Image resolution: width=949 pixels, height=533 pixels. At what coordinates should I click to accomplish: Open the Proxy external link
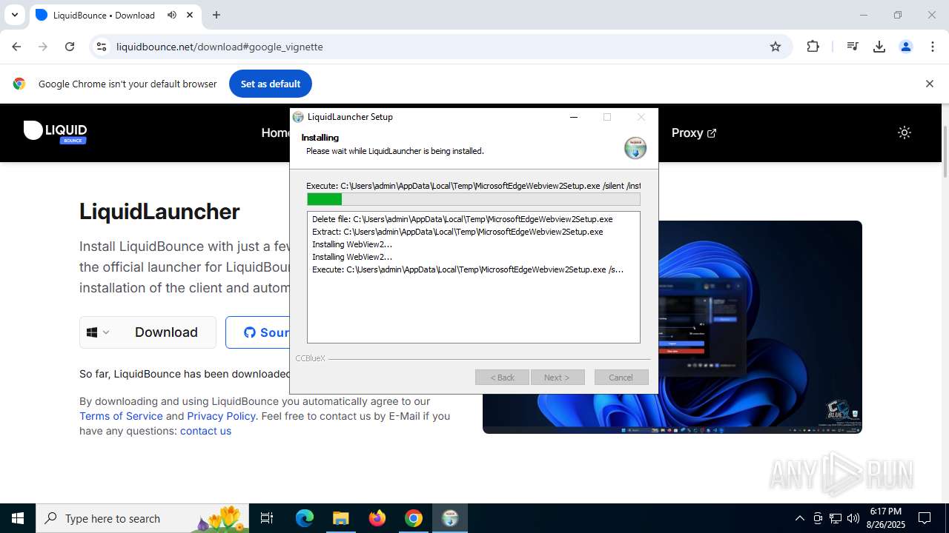click(694, 133)
